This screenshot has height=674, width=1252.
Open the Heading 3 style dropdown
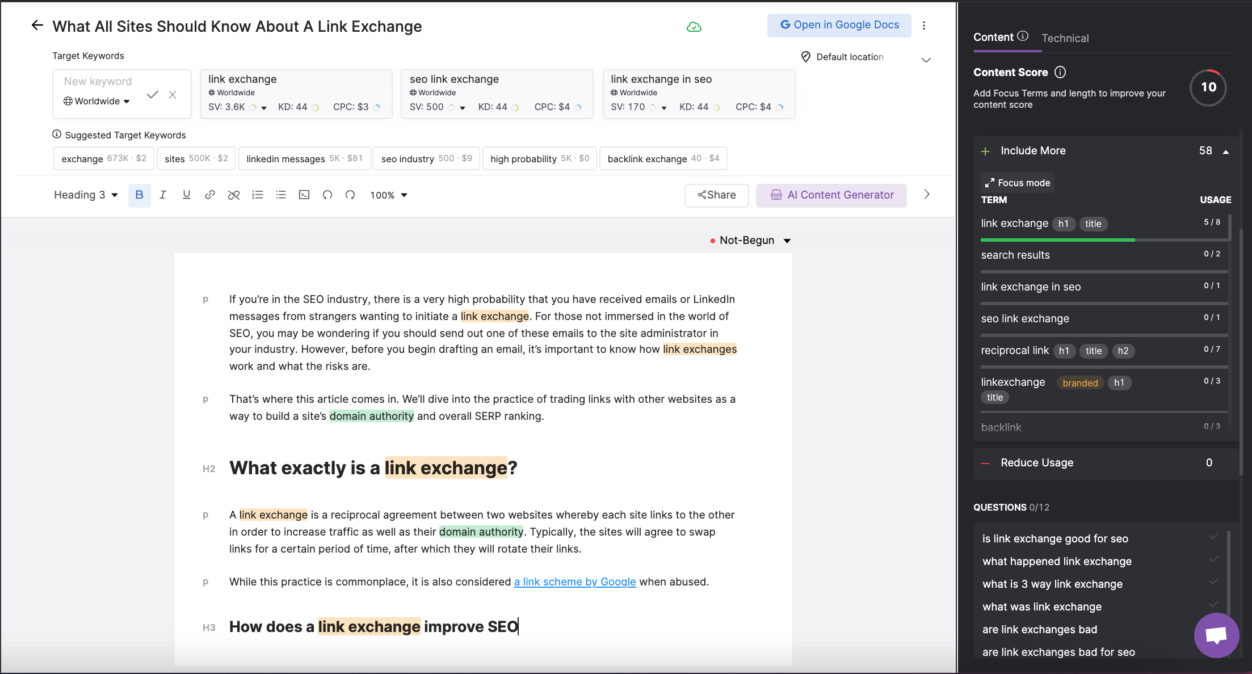tap(85, 195)
